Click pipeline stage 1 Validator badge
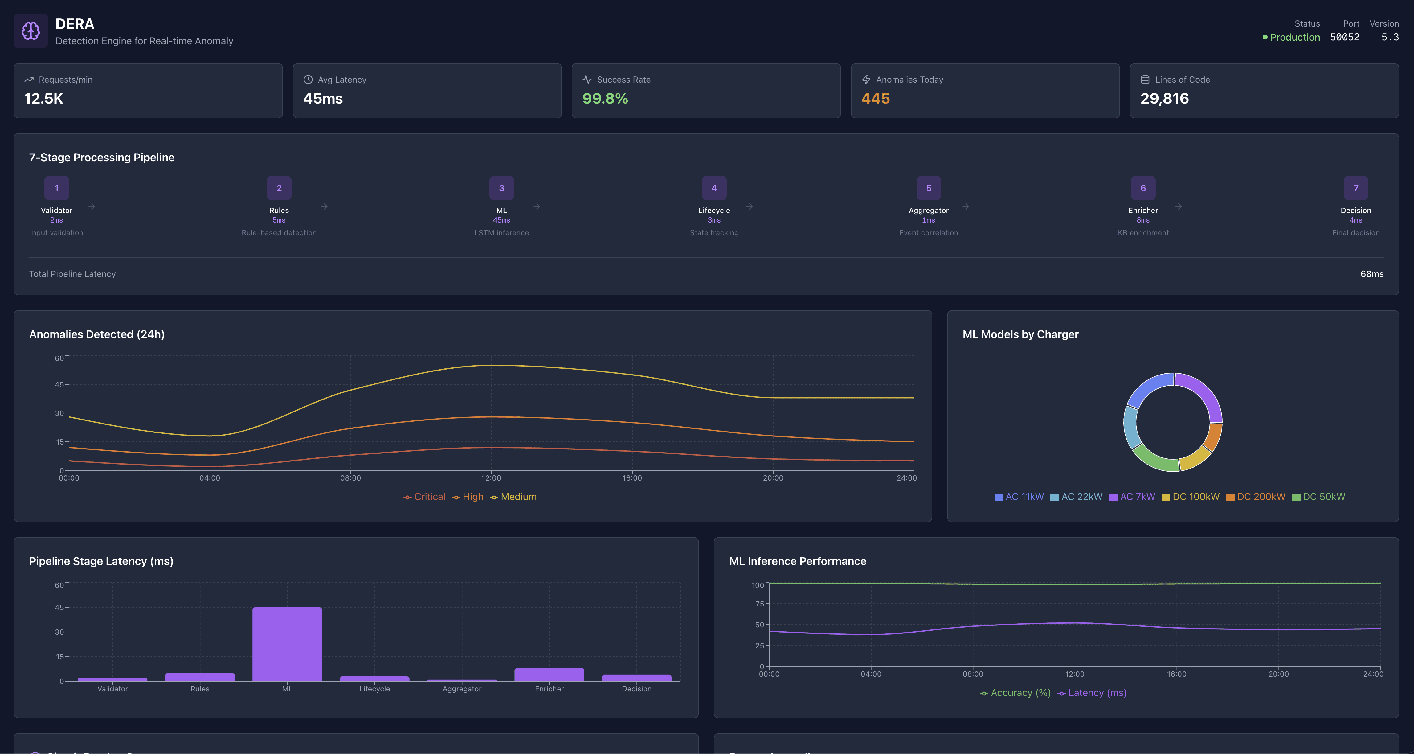Viewport: 1414px width, 754px height. tap(56, 188)
